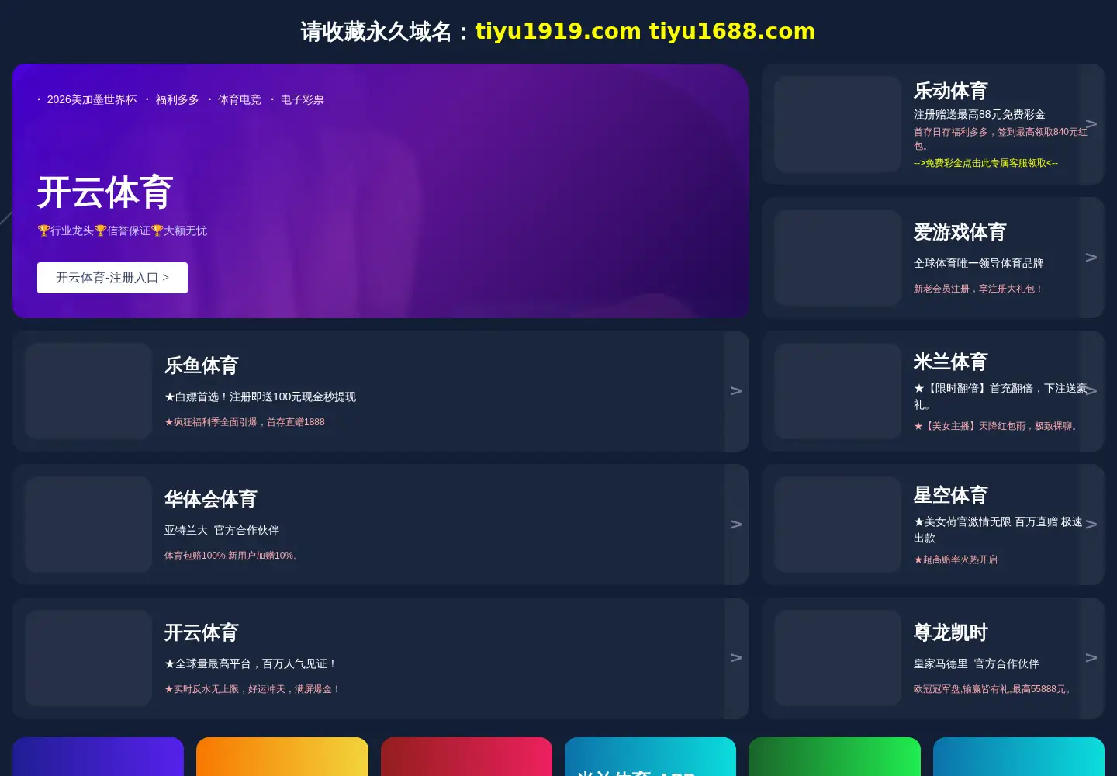Click the 华体会体育 card arrow chevron

coord(736,525)
